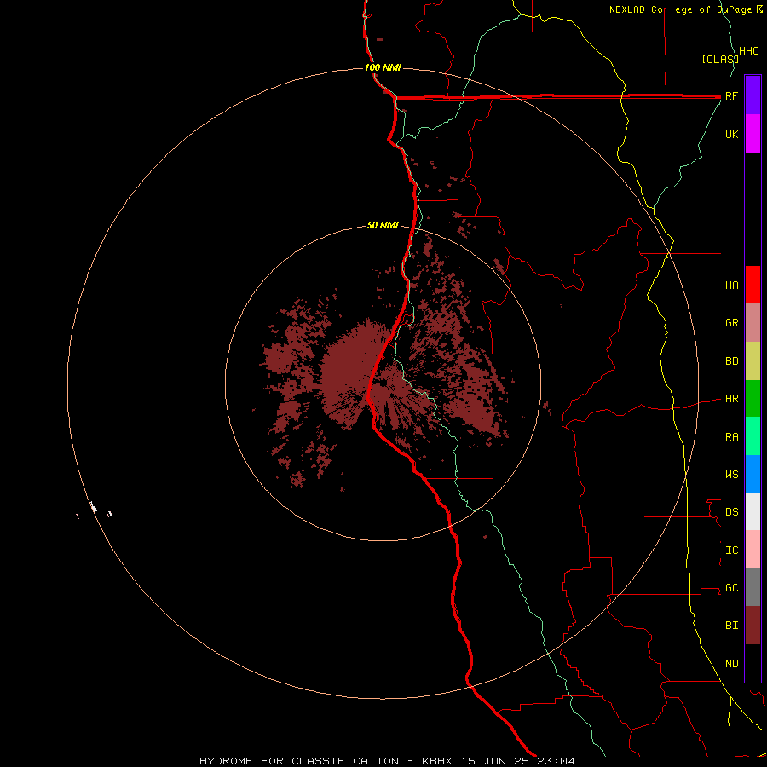Screen dimensions: 767x767
Task: Click the UK legend label
Action: pos(731,134)
